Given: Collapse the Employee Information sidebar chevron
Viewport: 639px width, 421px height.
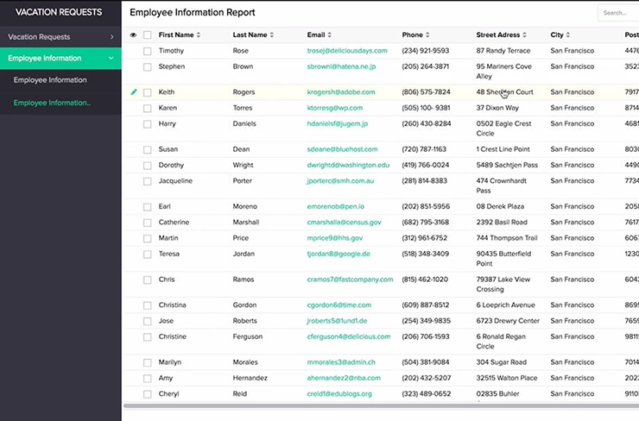Looking at the screenshot, I should [x=111, y=58].
